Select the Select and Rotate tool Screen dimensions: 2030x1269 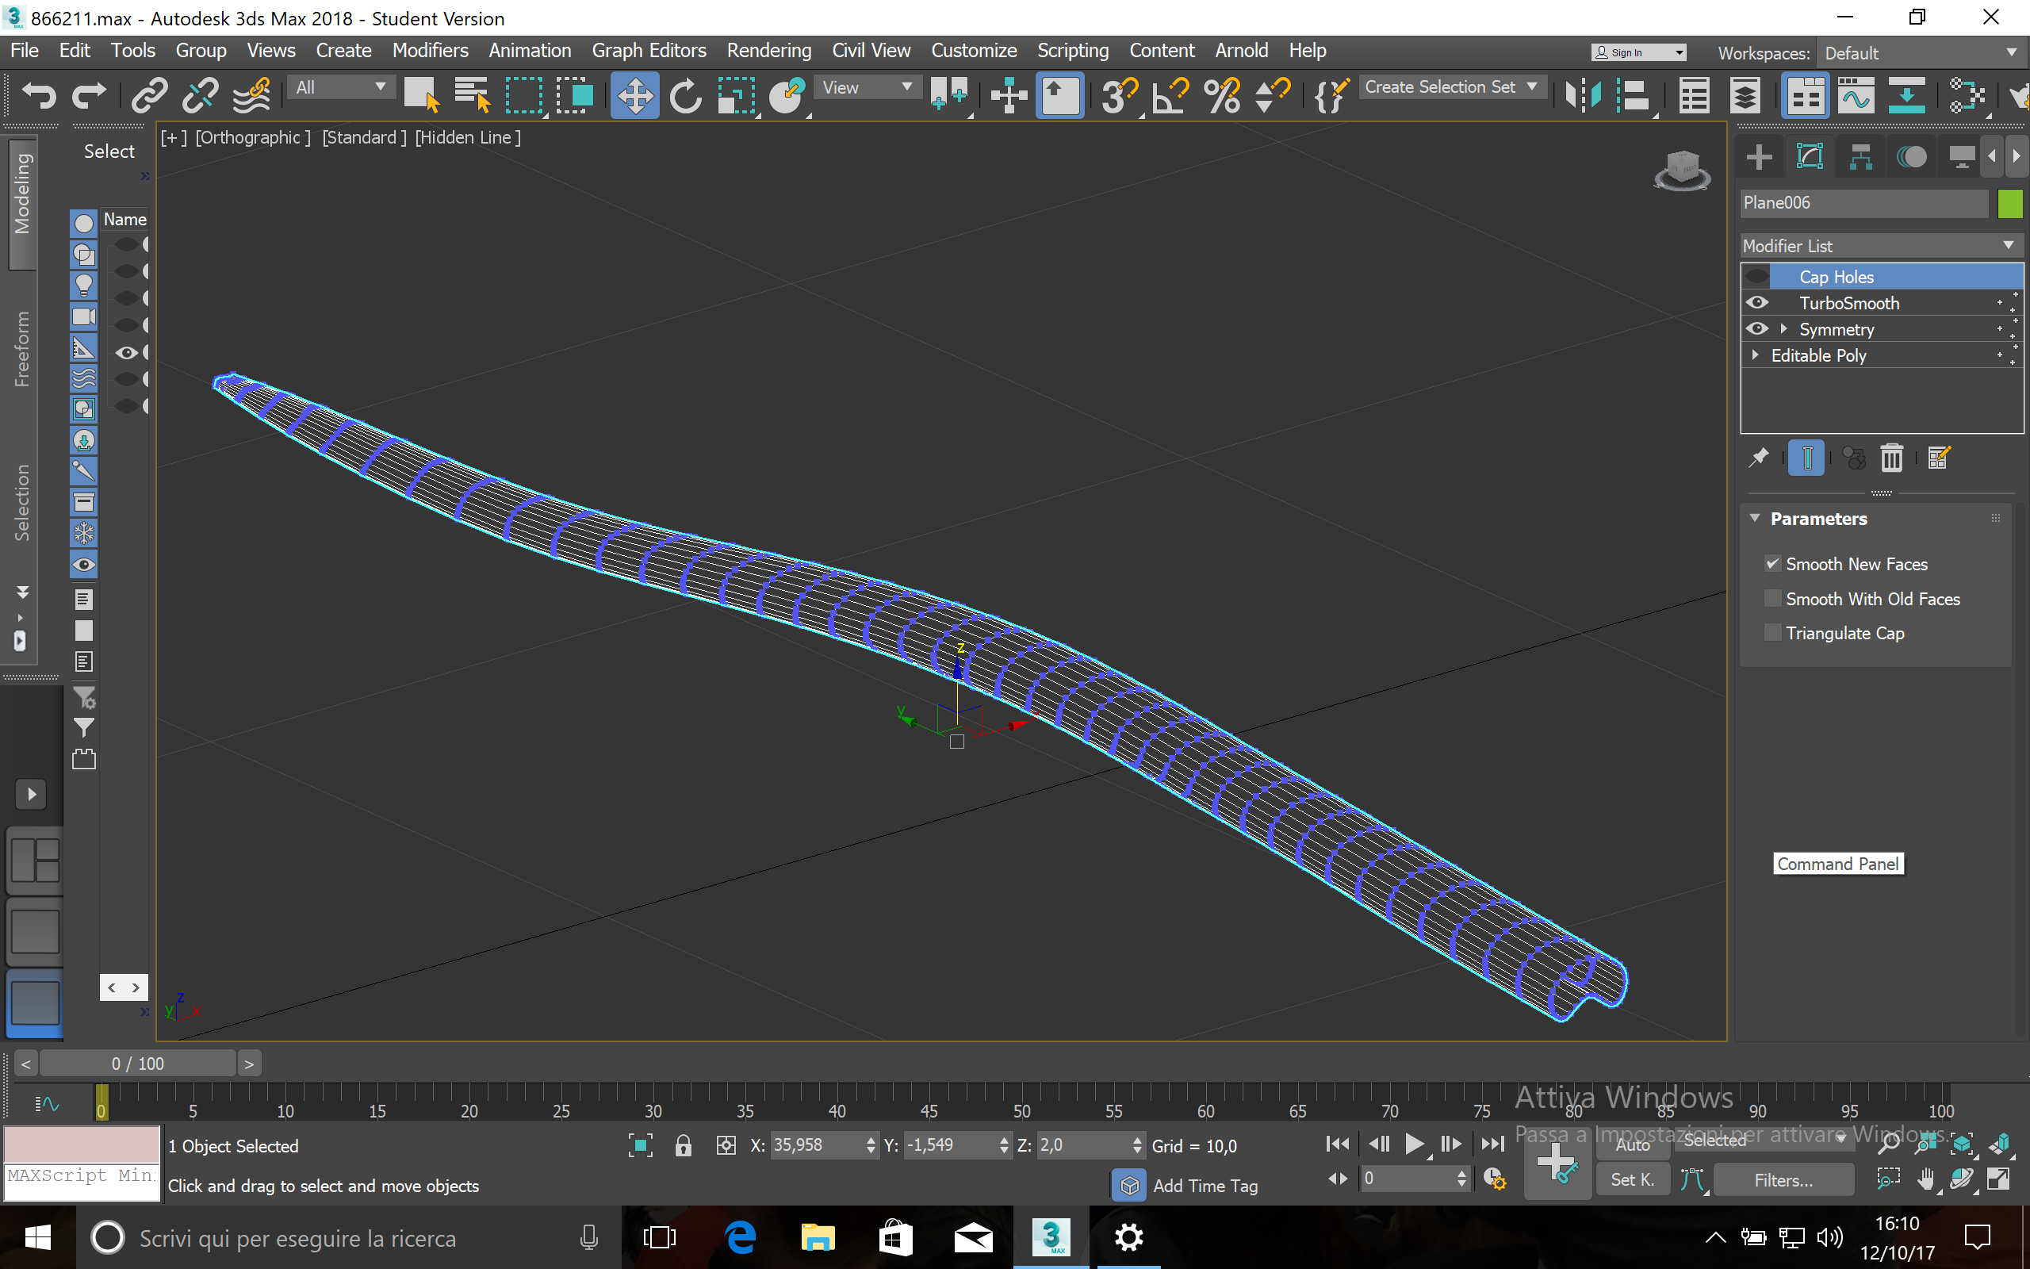[x=685, y=95]
